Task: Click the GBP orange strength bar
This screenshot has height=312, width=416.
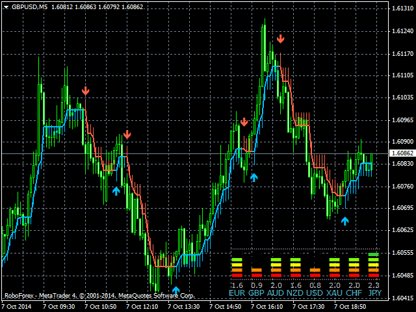Action: [256, 270]
